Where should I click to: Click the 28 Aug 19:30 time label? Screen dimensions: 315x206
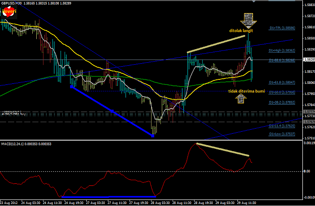click(203, 203)
